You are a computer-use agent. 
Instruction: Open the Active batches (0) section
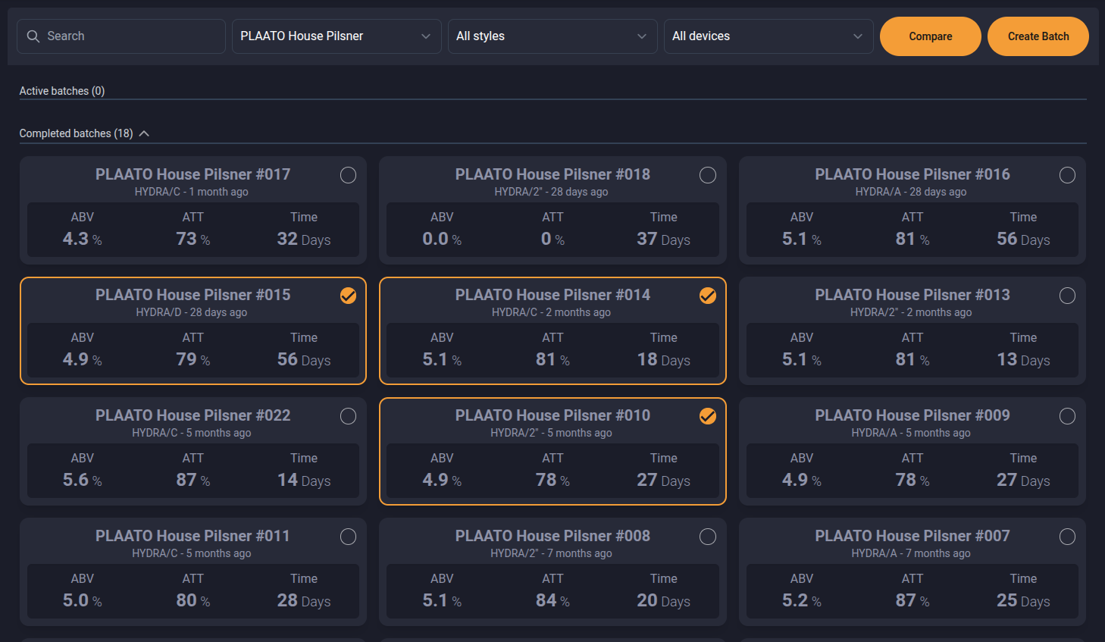62,91
